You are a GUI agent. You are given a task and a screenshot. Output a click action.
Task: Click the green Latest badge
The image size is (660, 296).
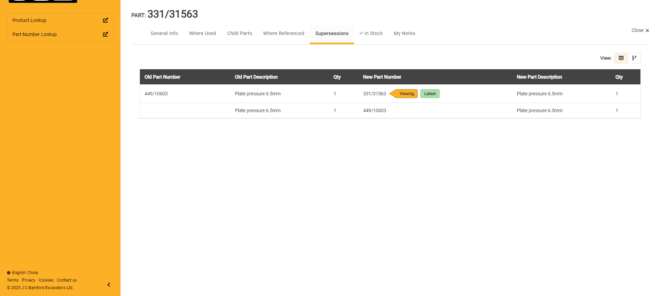[430, 94]
